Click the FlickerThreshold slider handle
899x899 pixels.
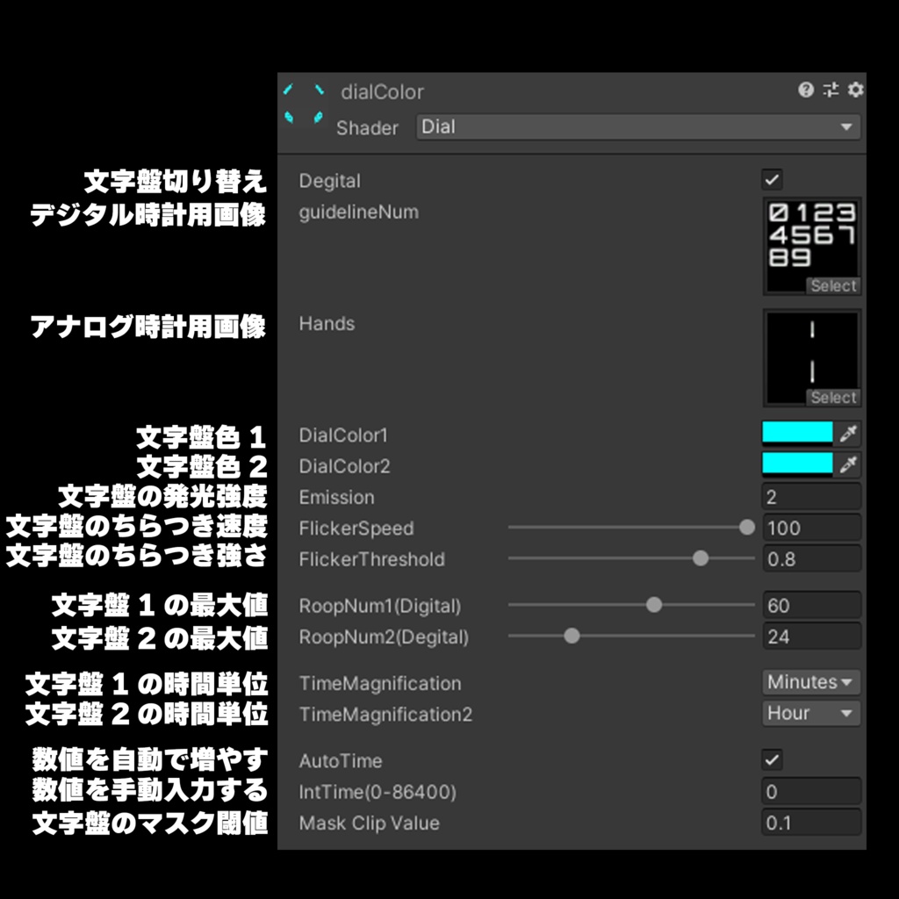[700, 558]
